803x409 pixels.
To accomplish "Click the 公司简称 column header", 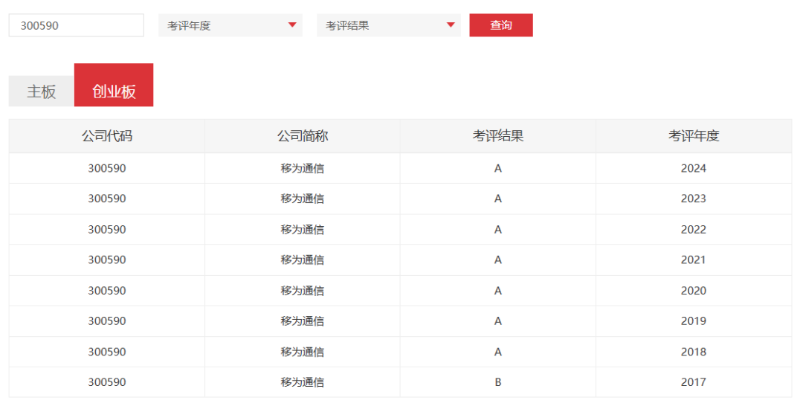I will click(303, 135).
